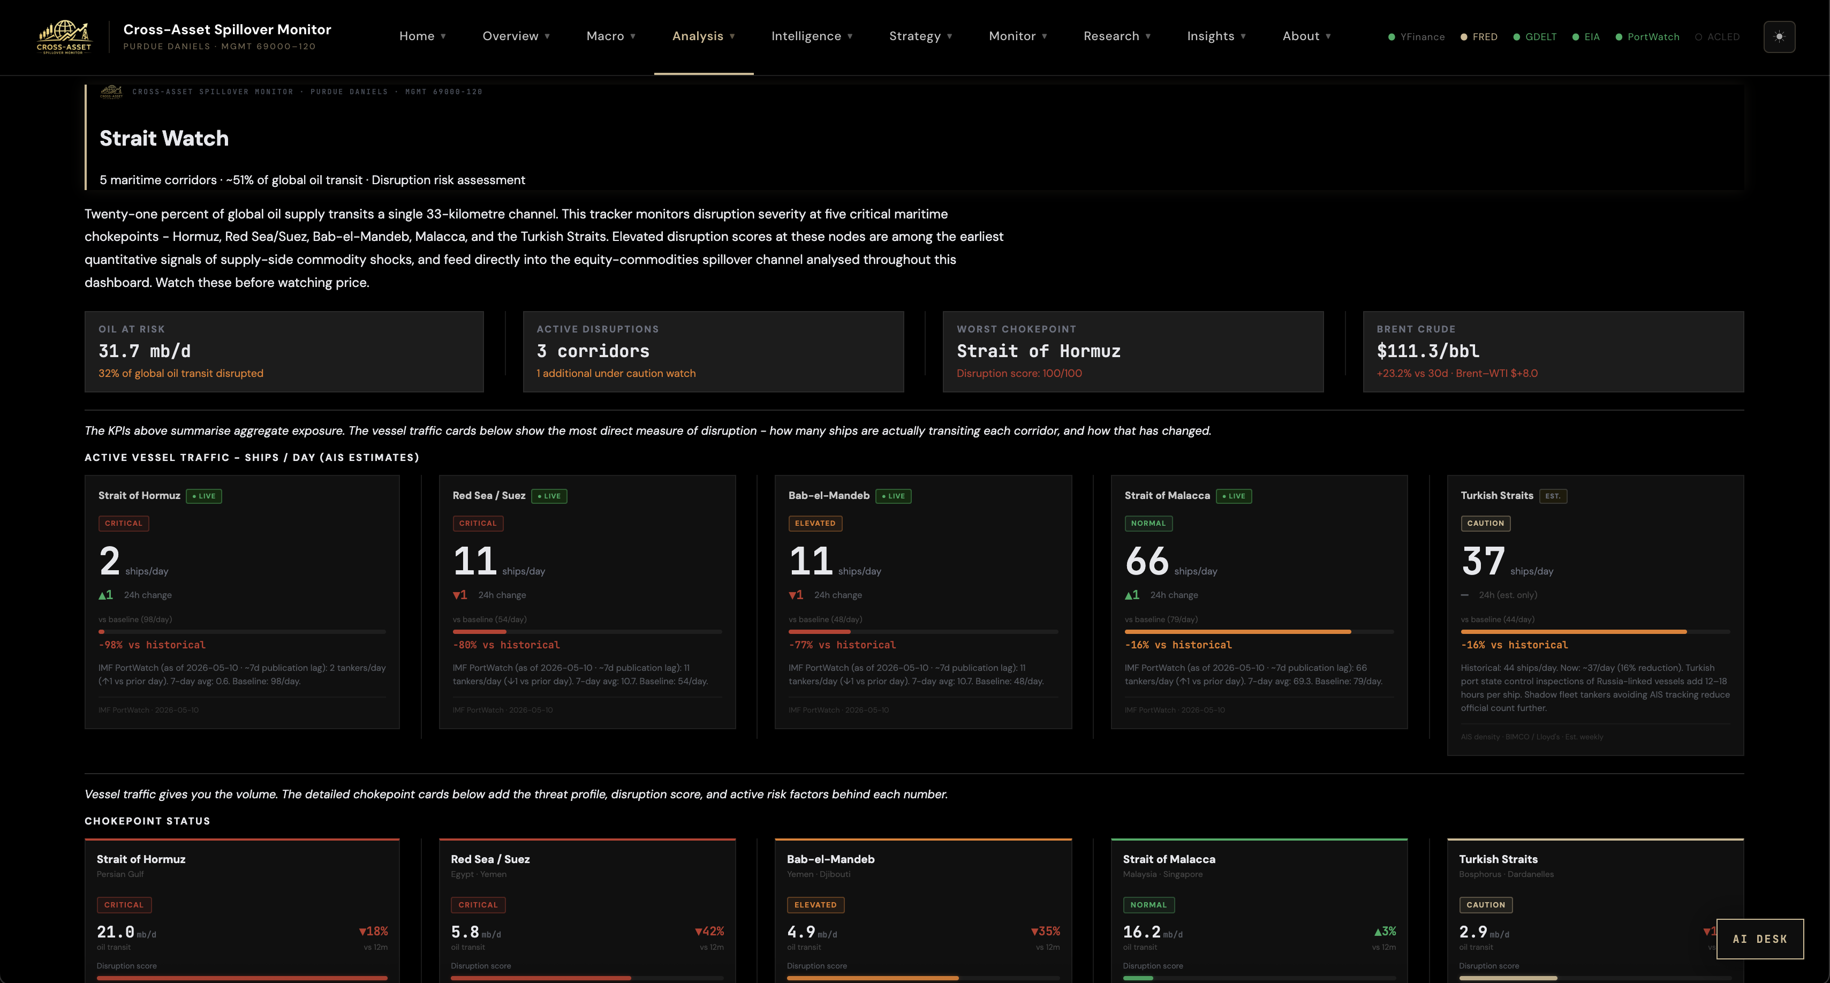
Task: Click LIVE badge on Strait of Malacca traffic card
Action: point(1234,496)
